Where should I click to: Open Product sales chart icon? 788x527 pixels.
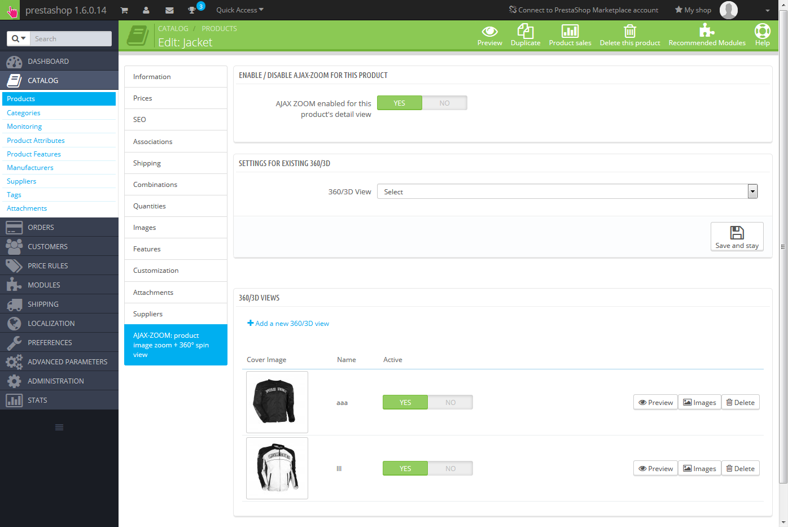[570, 32]
